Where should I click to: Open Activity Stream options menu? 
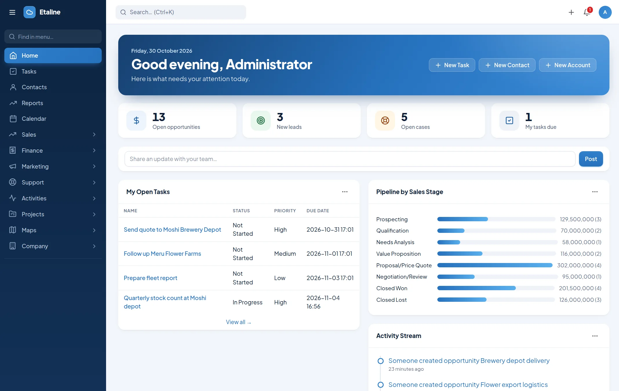point(595,336)
